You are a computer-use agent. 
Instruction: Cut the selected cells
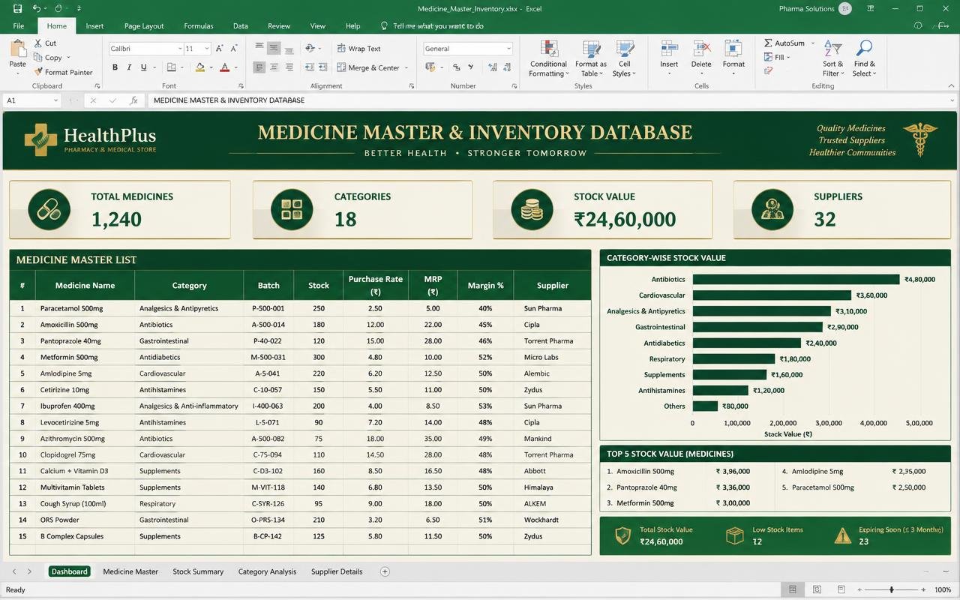pos(45,43)
